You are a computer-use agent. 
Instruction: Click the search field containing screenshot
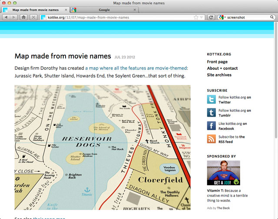pos(247,17)
